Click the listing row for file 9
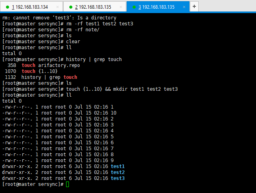The height and width of the screenshot is (193, 256). (x=58, y=161)
